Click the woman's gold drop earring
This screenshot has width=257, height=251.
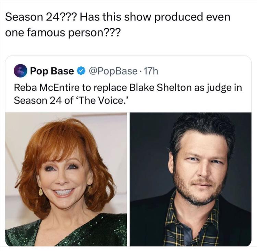coord(41,192)
